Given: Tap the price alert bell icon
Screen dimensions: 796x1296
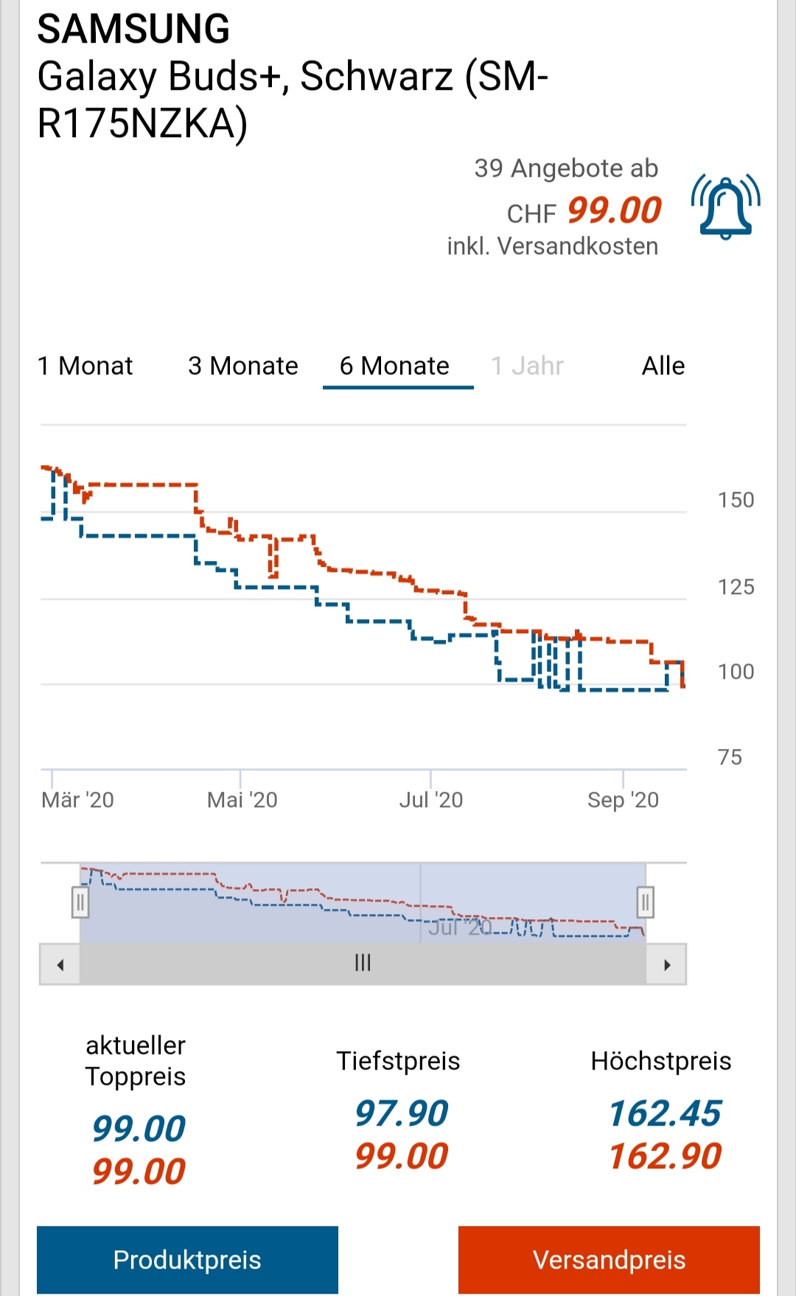Looking at the screenshot, I should click(x=725, y=208).
